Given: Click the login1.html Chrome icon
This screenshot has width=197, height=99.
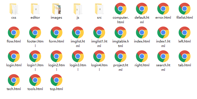Looking at the screenshot, I should 35,56.
